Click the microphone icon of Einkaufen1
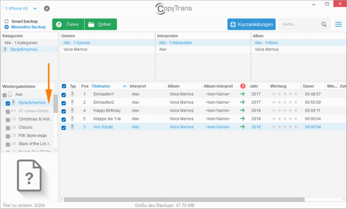Screen dimensions: 347x209 [x=72, y=94]
